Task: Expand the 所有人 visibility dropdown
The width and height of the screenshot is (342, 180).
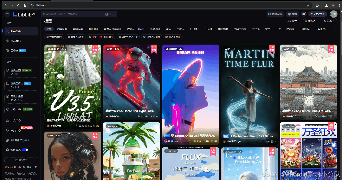Action: tap(312, 21)
